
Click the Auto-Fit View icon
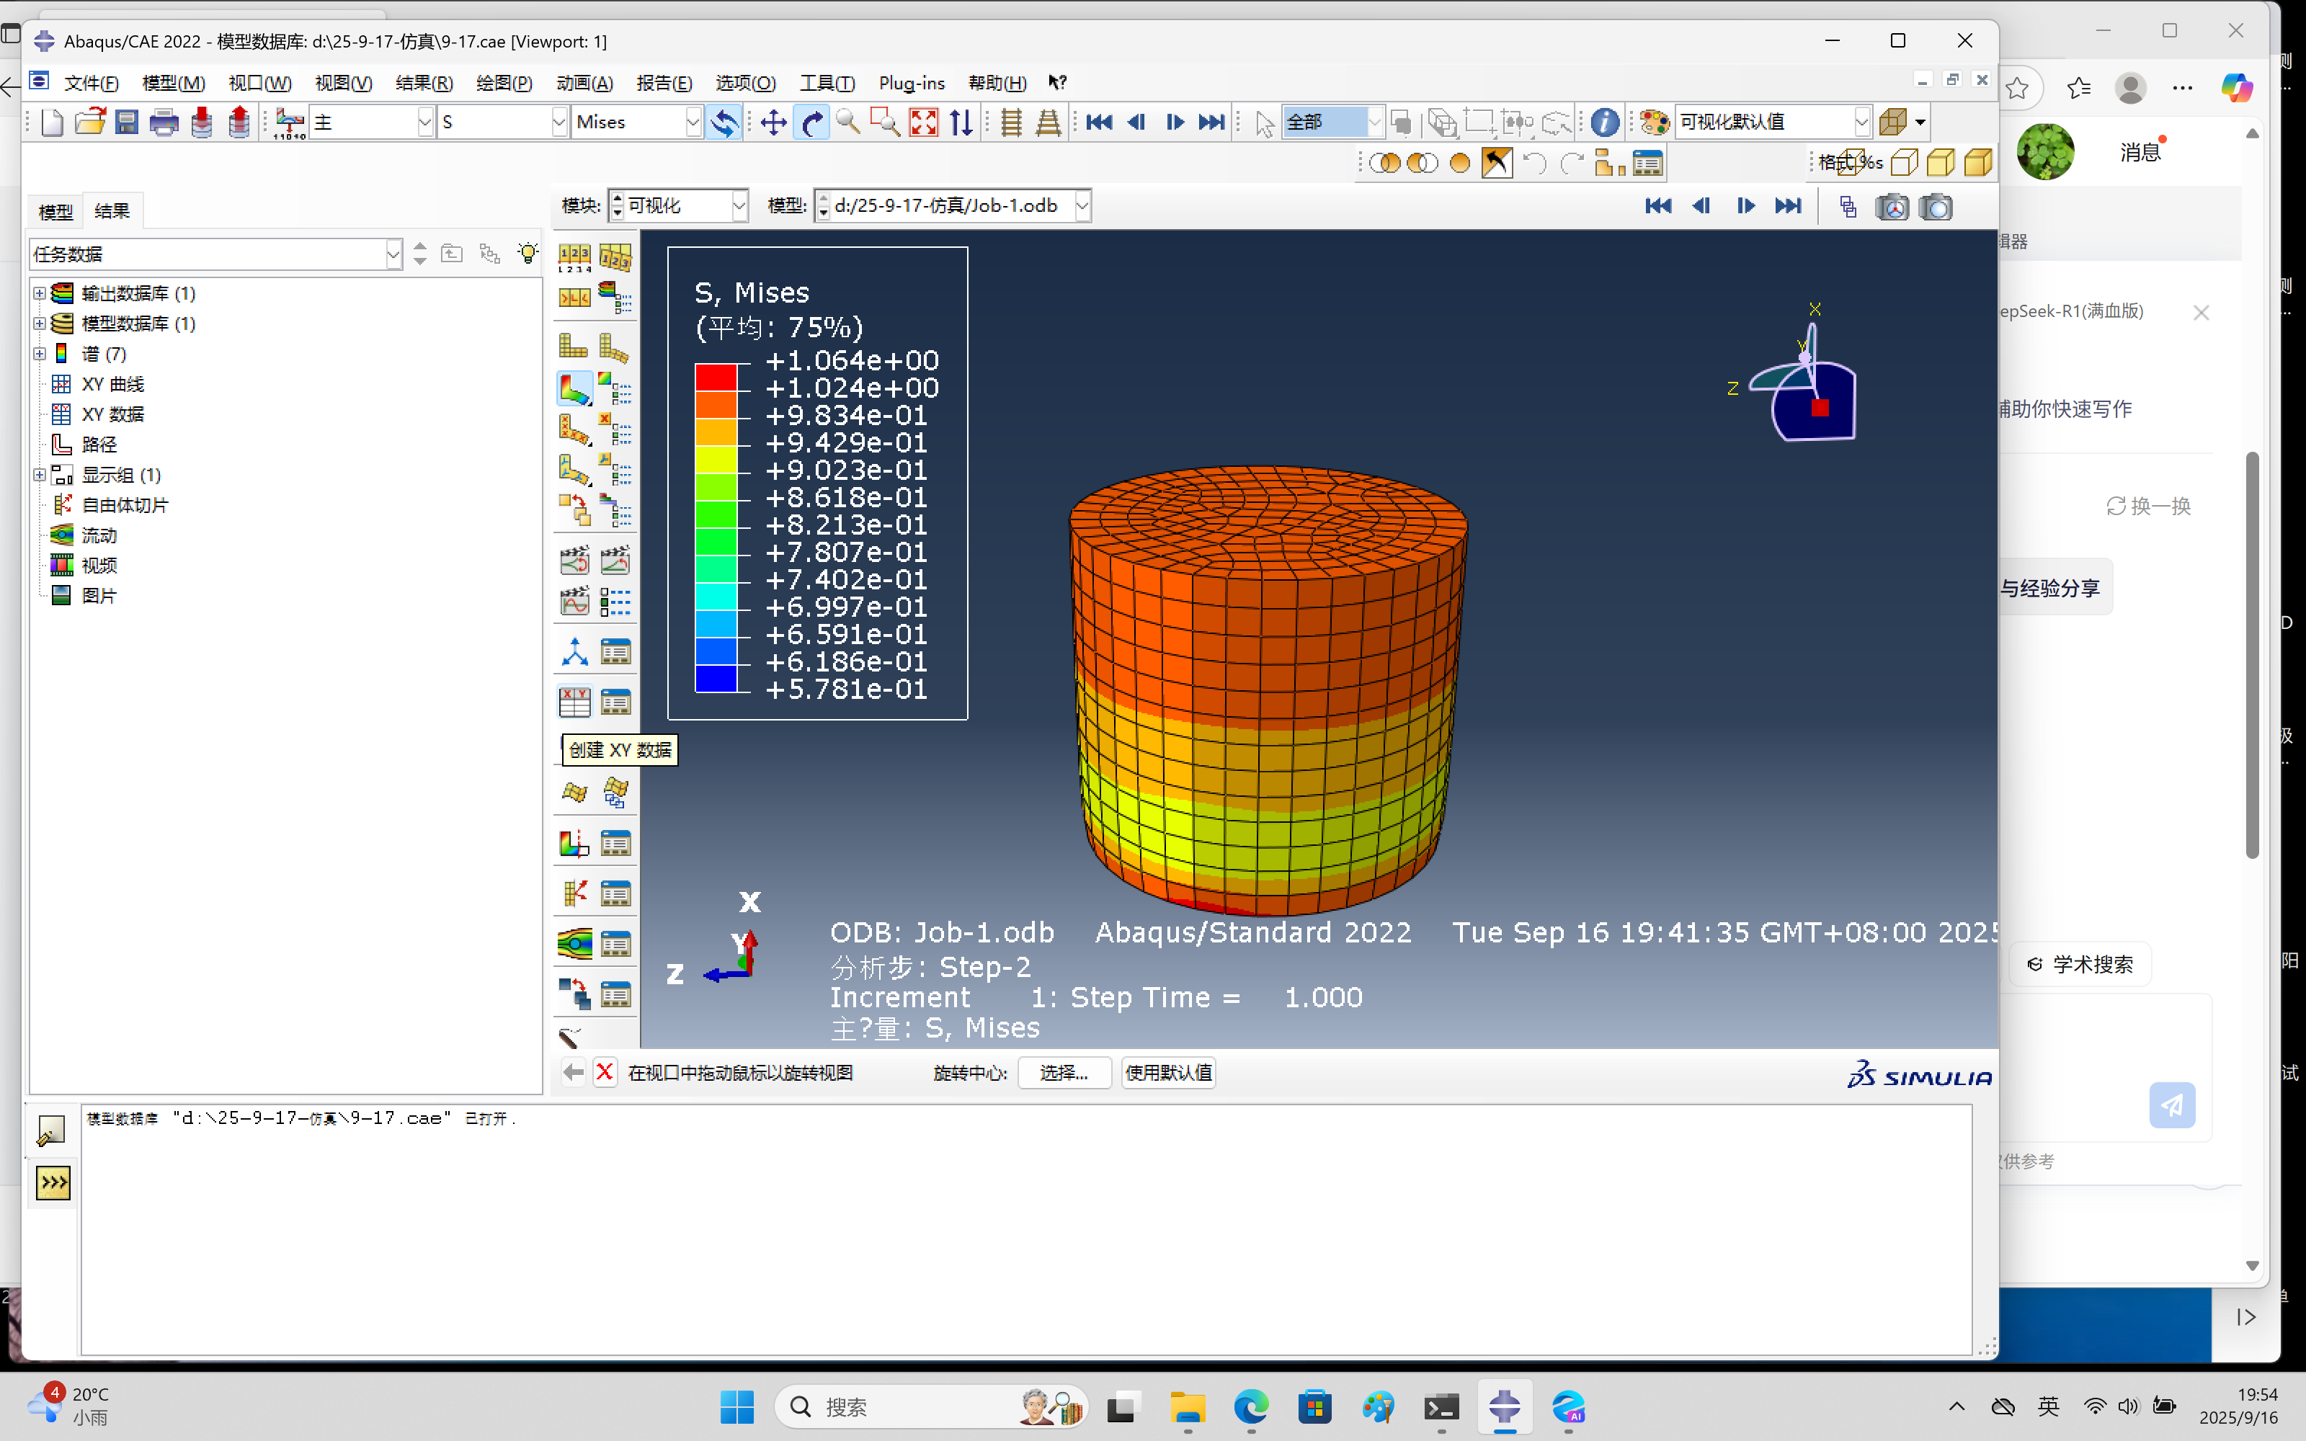923,122
